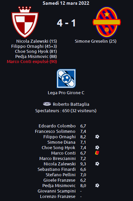Select scorer Simone Greselin (25)
Screen dimensions: 133x201
[x=96, y=41]
